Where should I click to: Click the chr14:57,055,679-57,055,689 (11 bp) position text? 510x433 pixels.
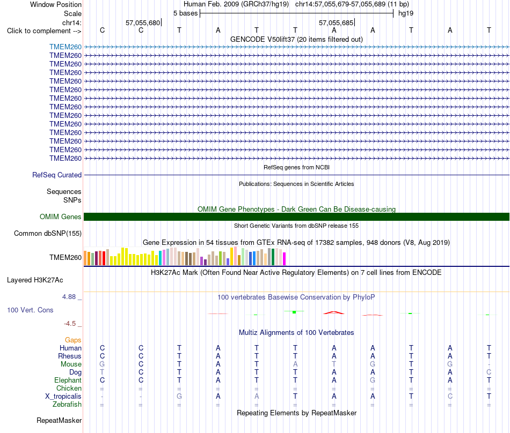(352, 4)
